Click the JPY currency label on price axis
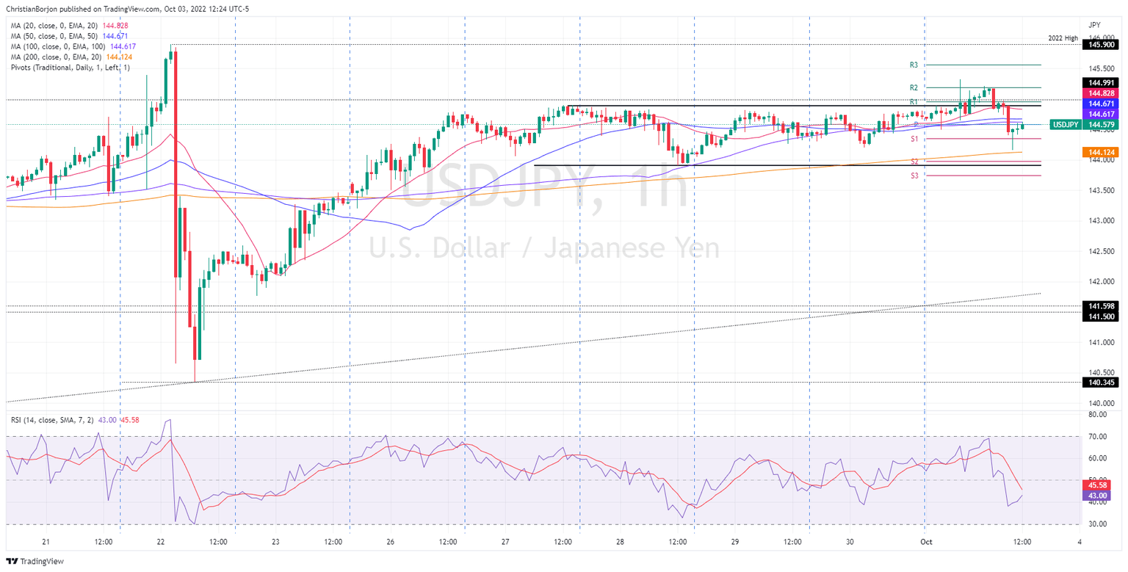Screen dimensions: 1128x572 pyautogui.click(x=1096, y=24)
